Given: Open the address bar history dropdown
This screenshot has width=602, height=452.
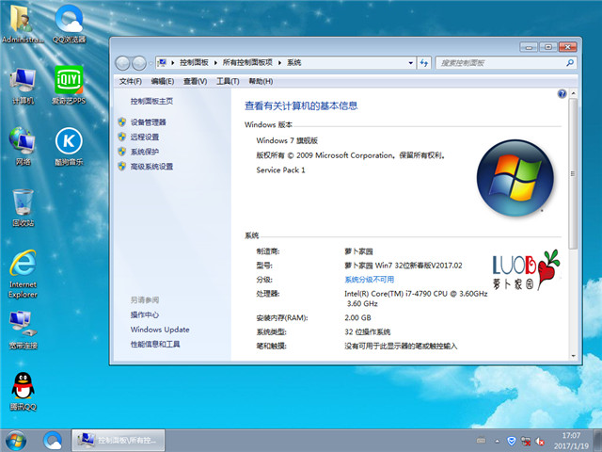Looking at the screenshot, I should pyautogui.click(x=411, y=63).
